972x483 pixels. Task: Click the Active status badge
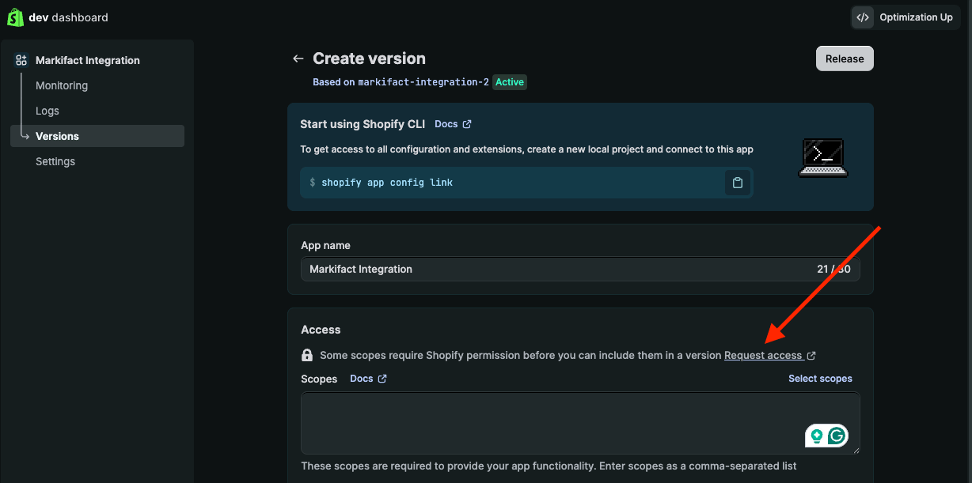pyautogui.click(x=510, y=82)
